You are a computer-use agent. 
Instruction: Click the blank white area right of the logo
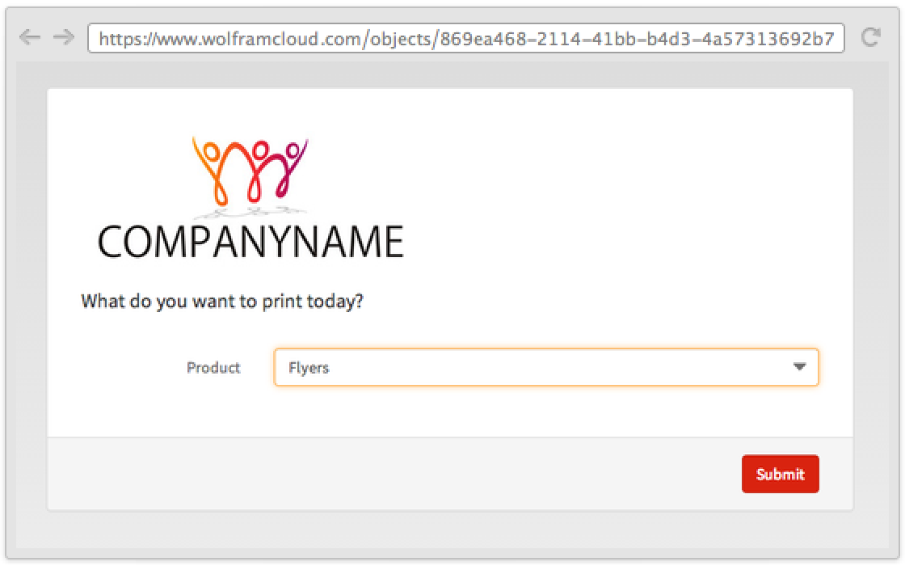click(630, 194)
